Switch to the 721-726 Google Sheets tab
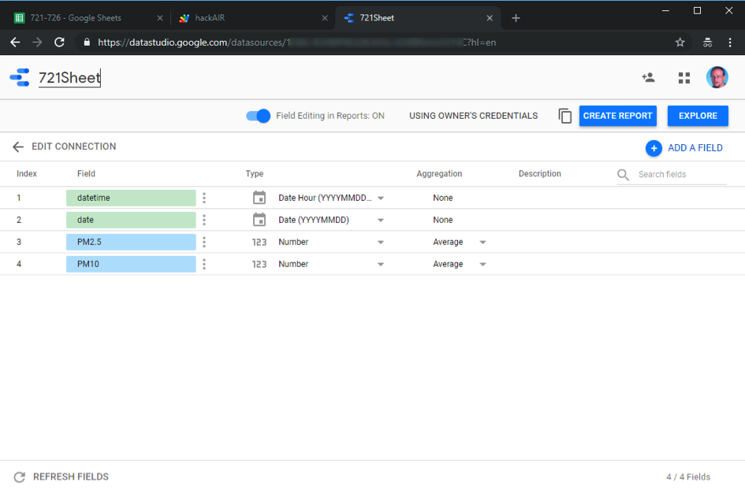Viewport: 745px width, 494px height. 87,18
